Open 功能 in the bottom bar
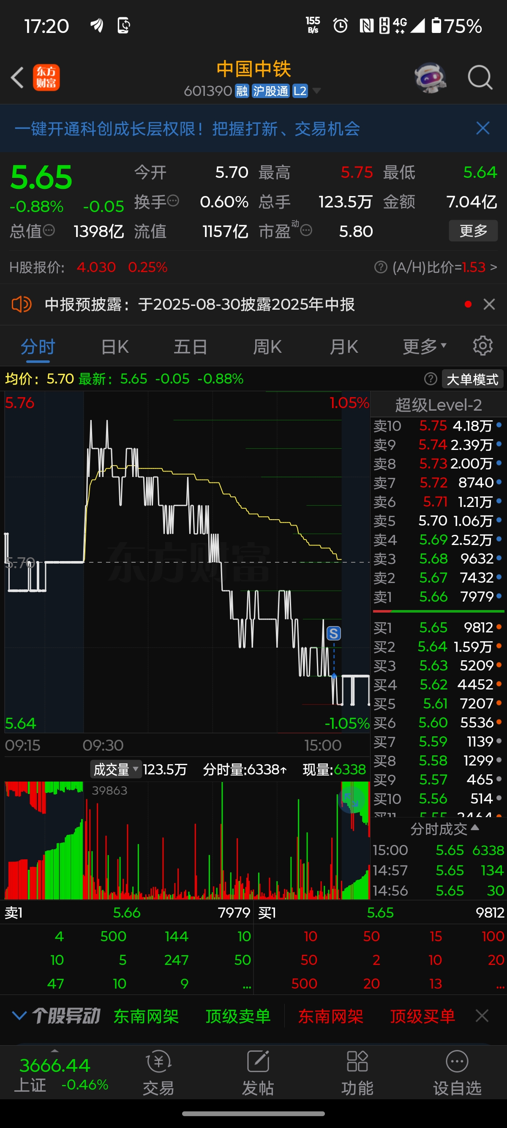The height and width of the screenshot is (1128, 507). [357, 1072]
